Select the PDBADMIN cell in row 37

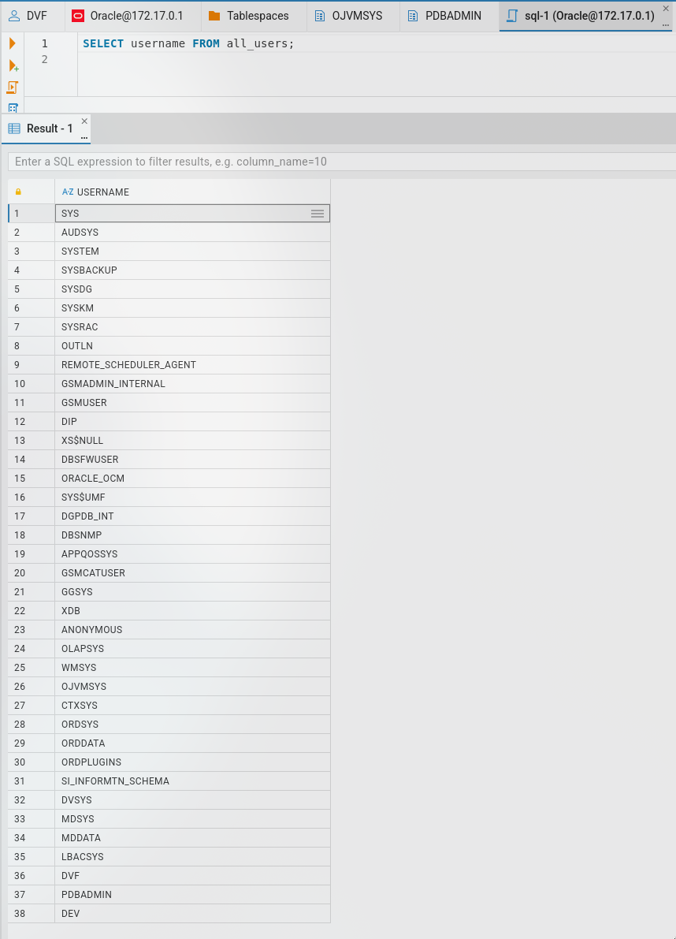pos(192,895)
